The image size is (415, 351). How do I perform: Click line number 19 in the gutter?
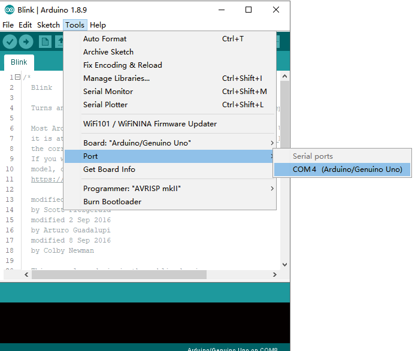[x=10, y=261]
